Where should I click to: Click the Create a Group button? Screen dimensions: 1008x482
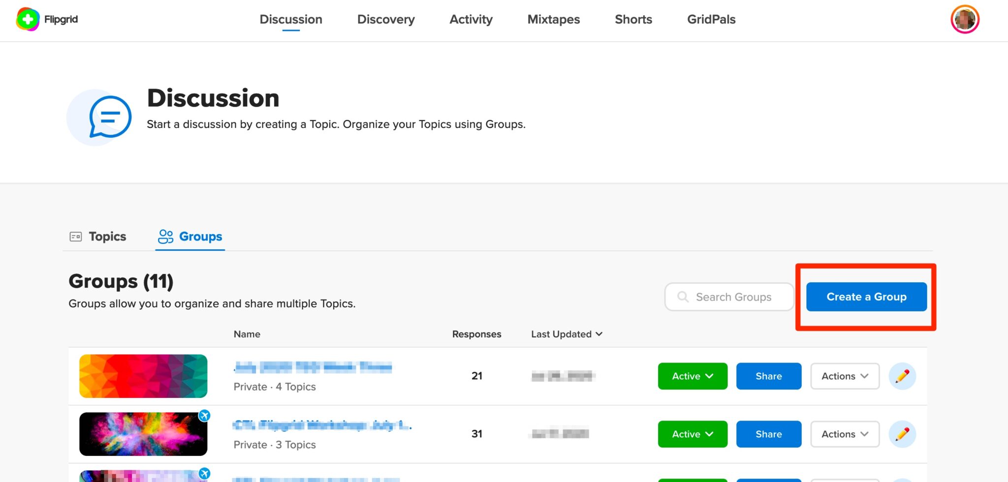point(866,297)
